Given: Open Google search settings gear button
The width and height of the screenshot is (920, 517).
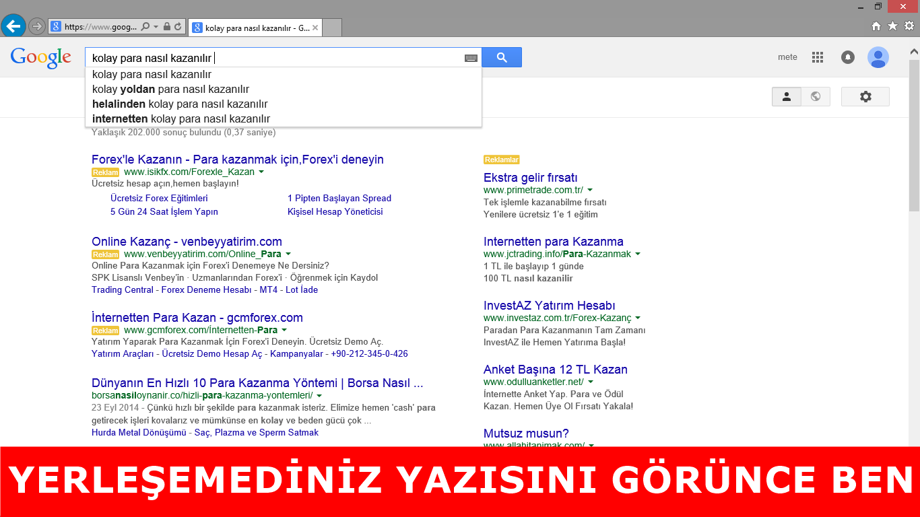Looking at the screenshot, I should pos(865,96).
